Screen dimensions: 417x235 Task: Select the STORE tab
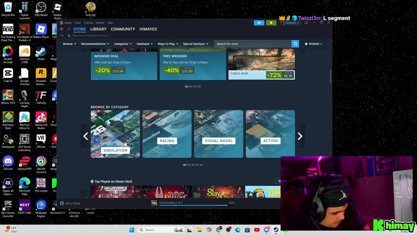(79, 29)
